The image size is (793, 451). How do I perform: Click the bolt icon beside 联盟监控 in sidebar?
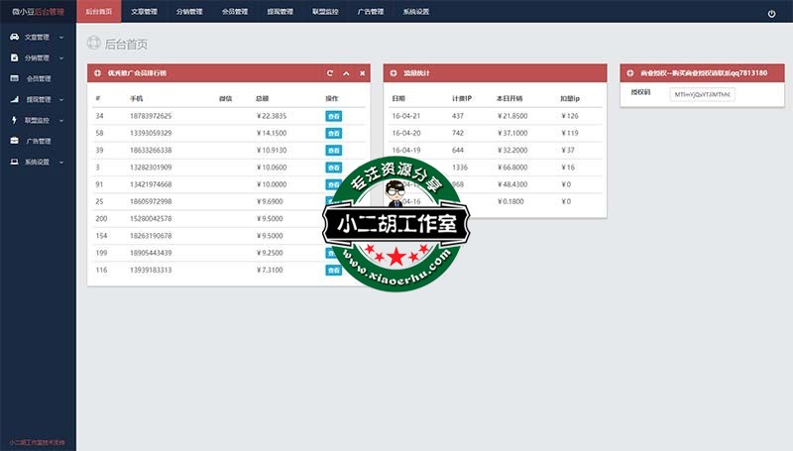pyautogui.click(x=14, y=120)
